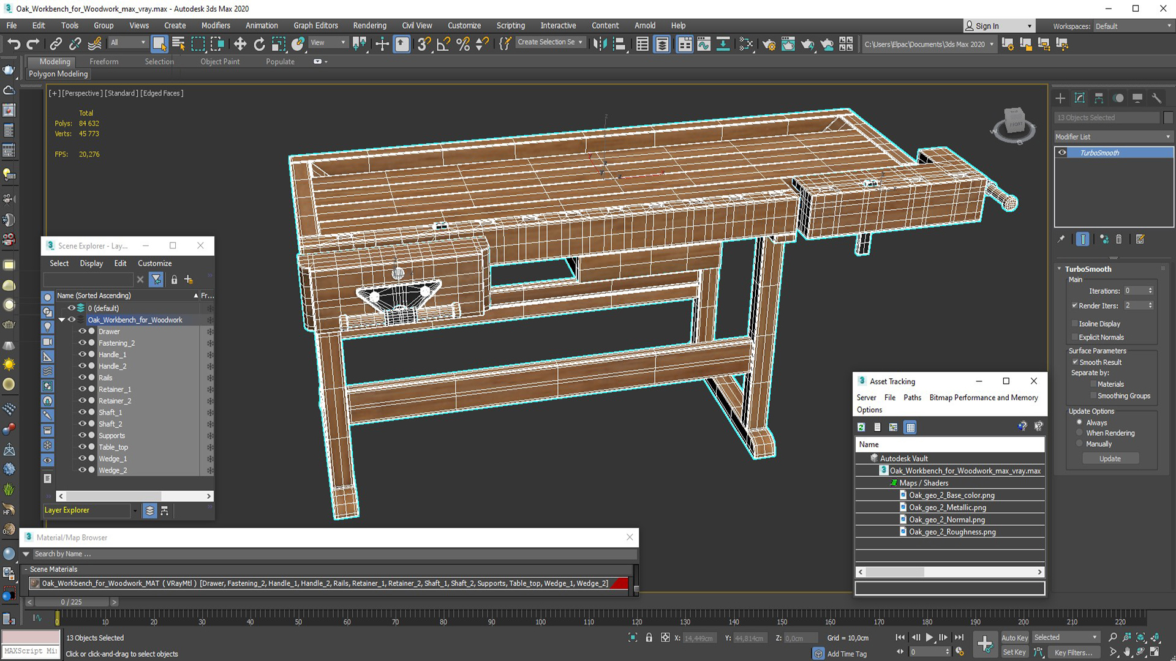The image size is (1176, 661).
Task: Open the Modifier List dropdown
Action: [x=1112, y=136]
